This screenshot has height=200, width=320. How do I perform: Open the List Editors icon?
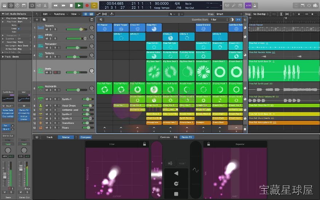[x=296, y=5]
